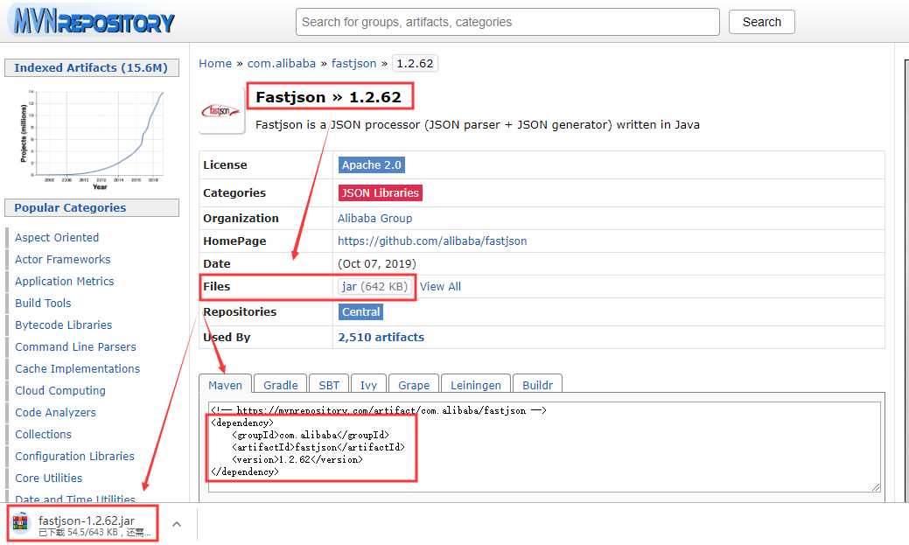This screenshot has width=909, height=545.
Task: Open the 2,510 artifacts used-by link
Action: click(381, 337)
